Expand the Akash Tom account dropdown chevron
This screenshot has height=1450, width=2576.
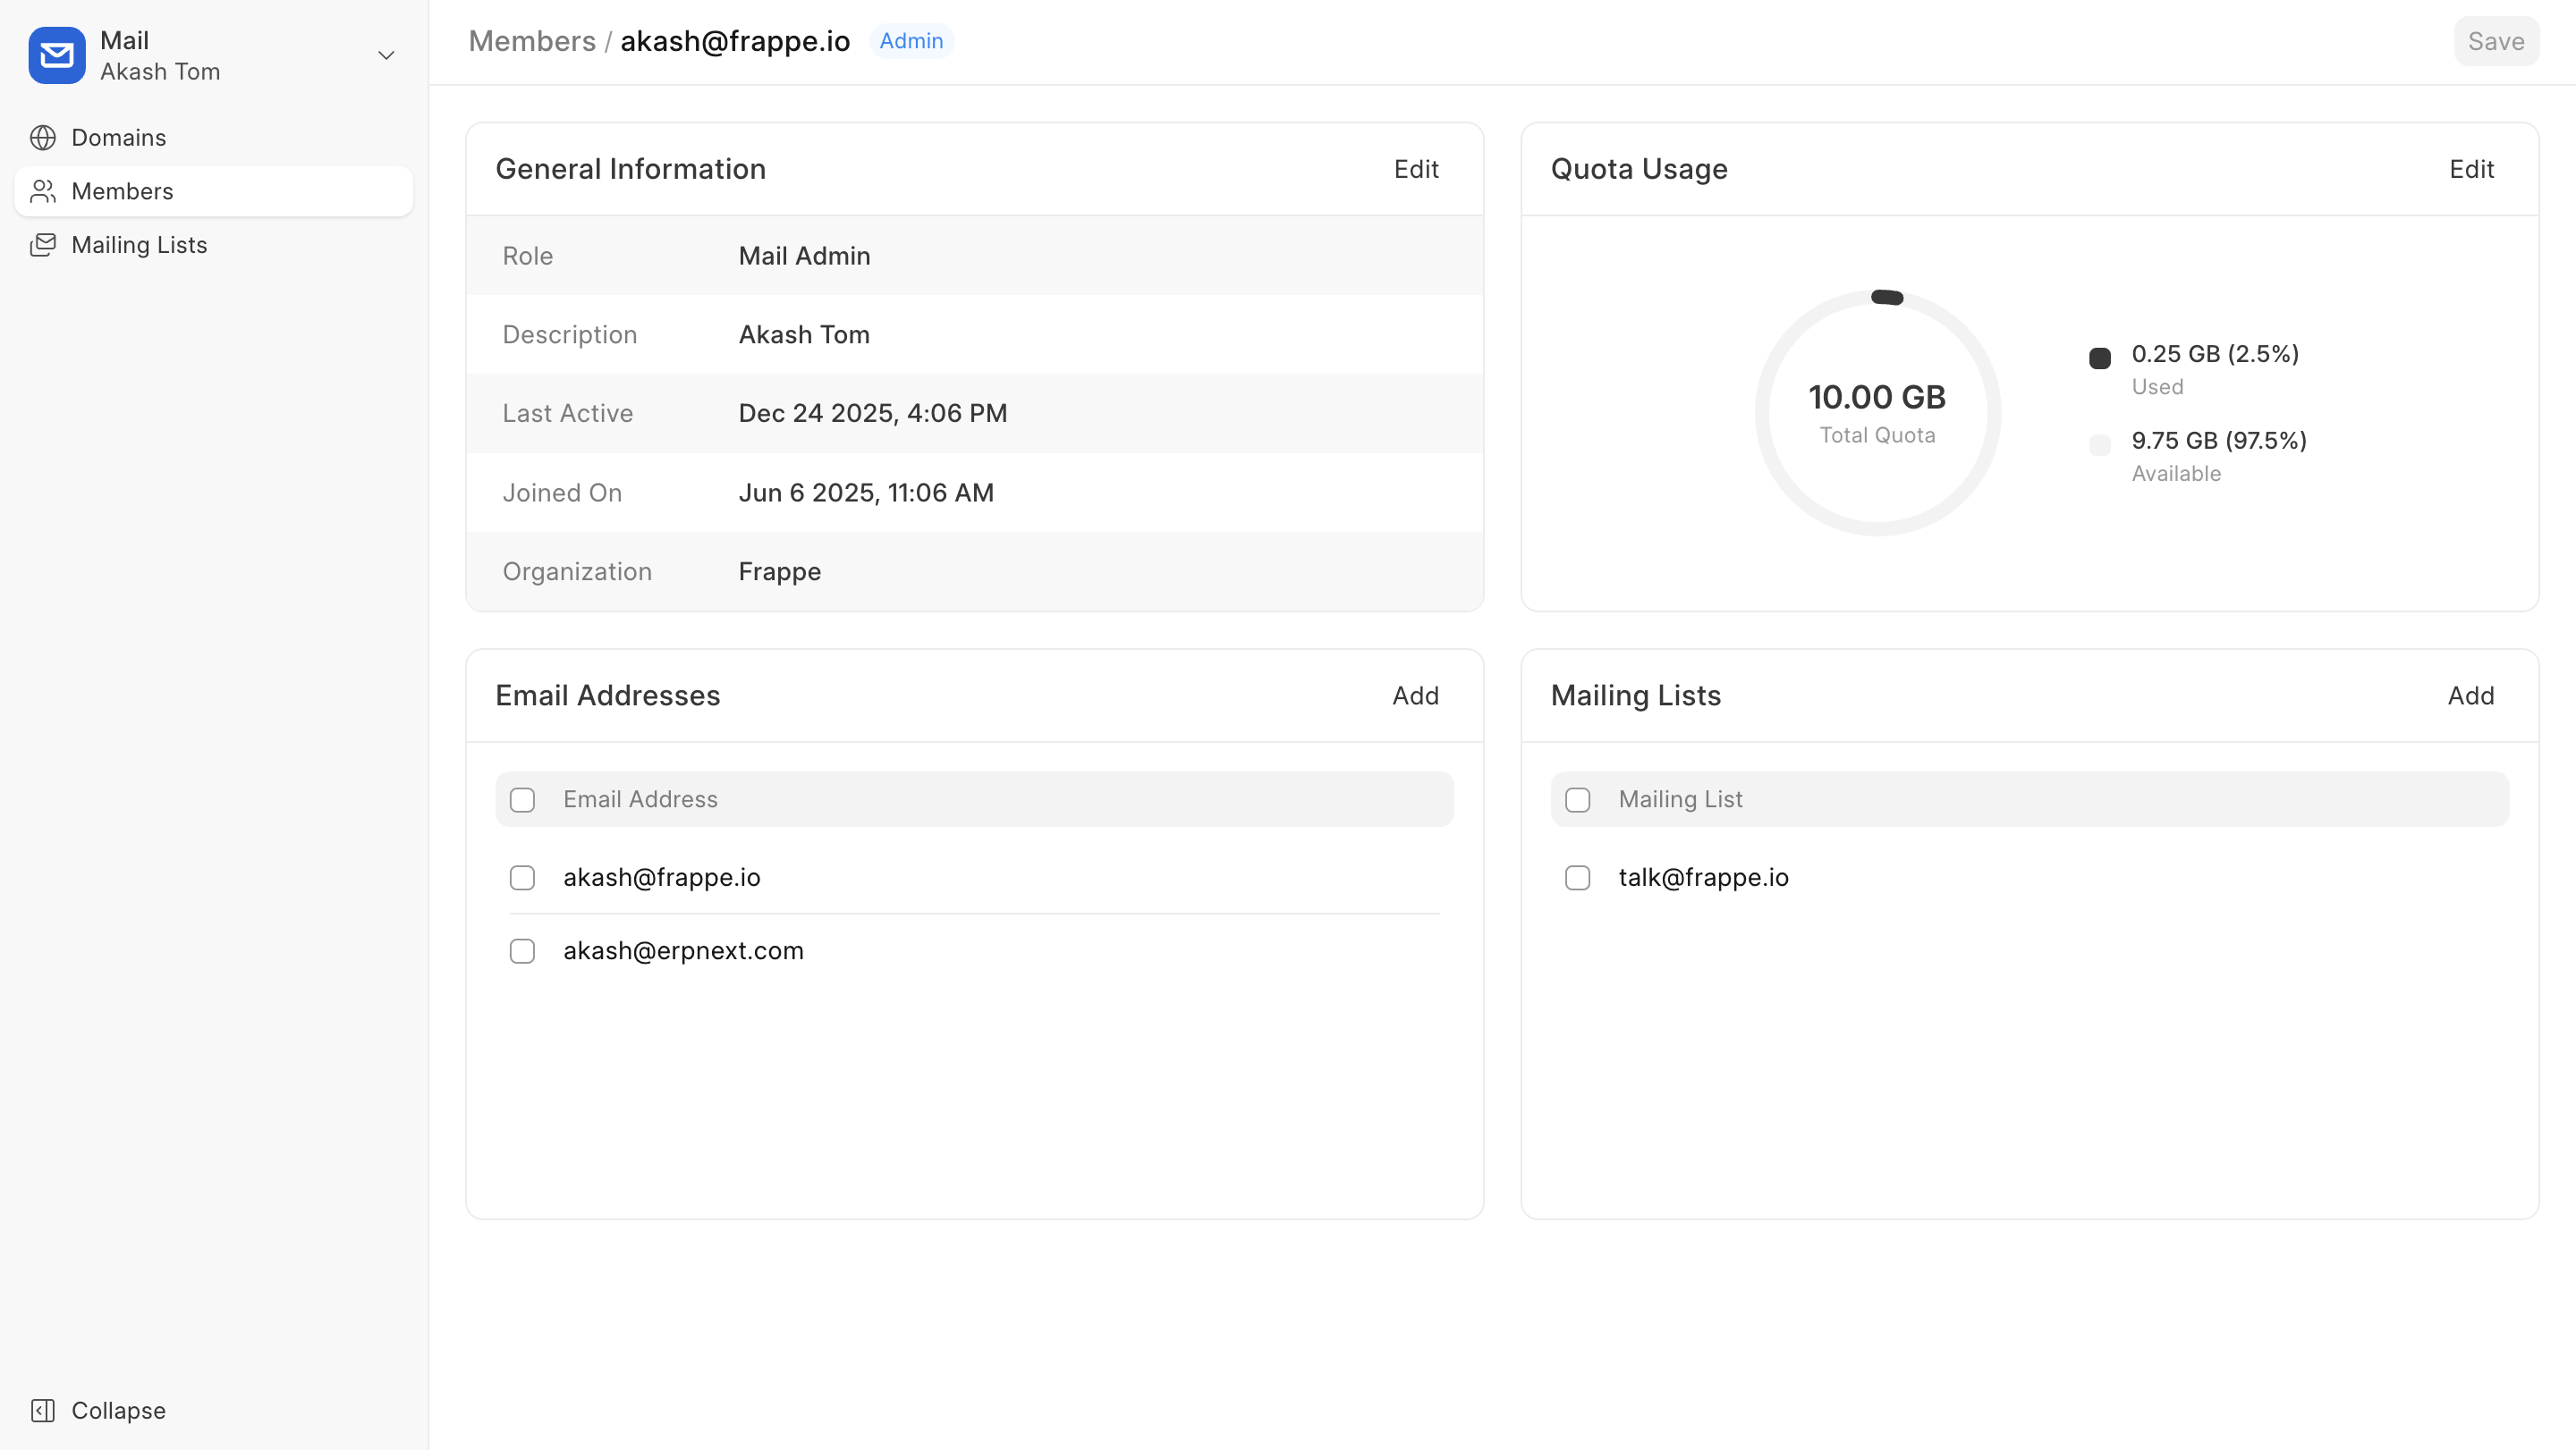pyautogui.click(x=386, y=55)
